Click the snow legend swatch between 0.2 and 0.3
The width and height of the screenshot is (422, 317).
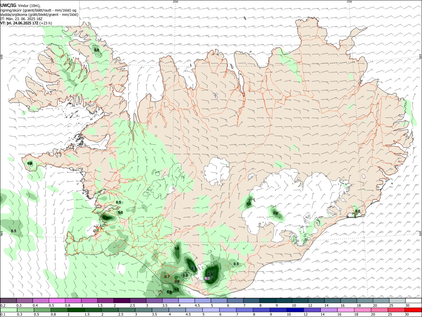(8, 301)
